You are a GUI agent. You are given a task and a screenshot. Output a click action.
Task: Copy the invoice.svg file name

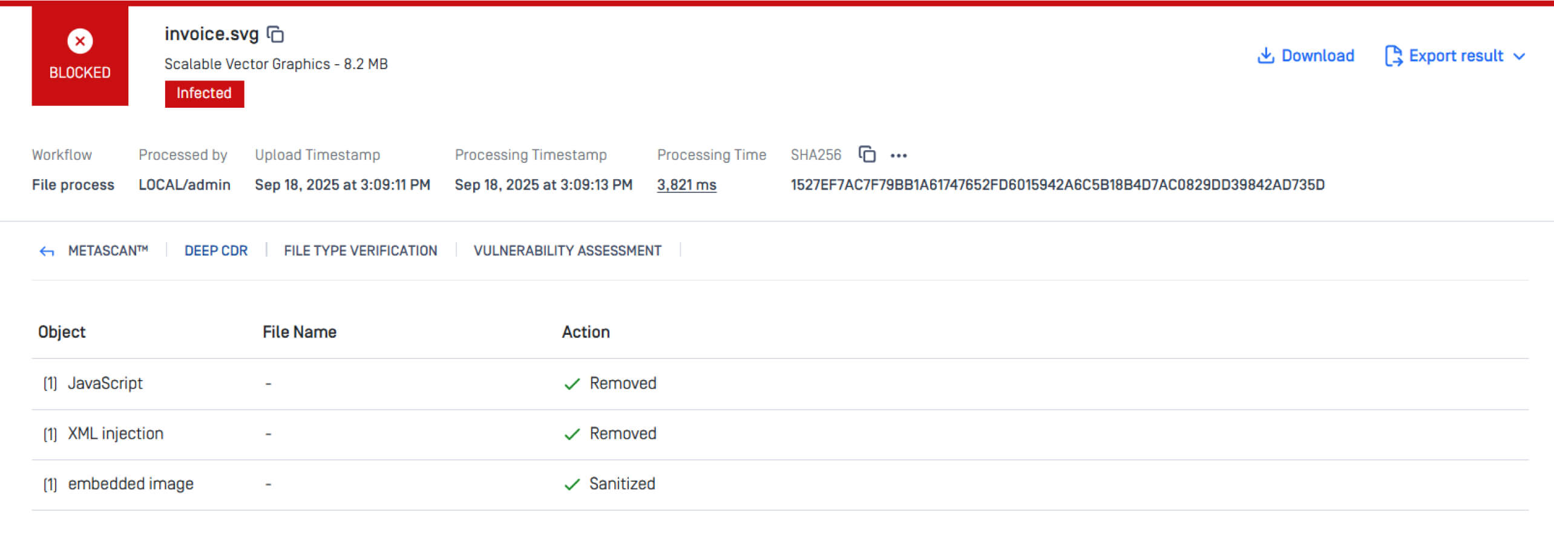[275, 35]
